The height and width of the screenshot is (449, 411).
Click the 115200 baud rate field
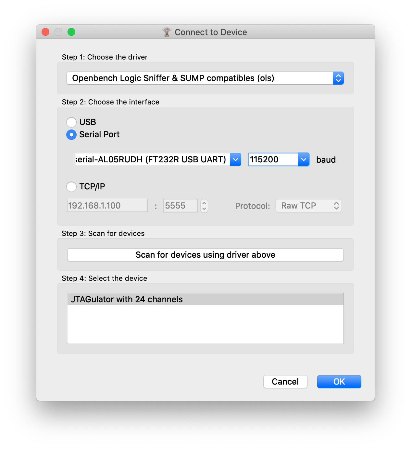[273, 159]
